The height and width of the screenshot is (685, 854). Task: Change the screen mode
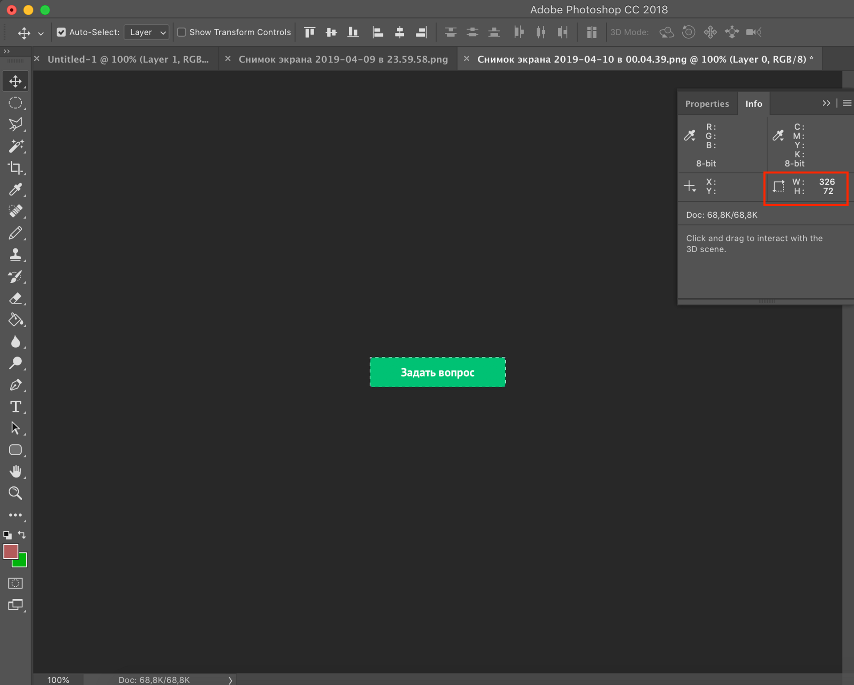(x=16, y=605)
